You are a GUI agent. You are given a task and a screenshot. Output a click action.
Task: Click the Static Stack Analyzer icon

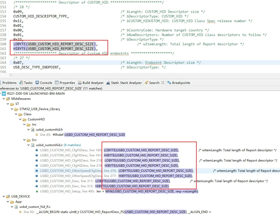(108, 83)
